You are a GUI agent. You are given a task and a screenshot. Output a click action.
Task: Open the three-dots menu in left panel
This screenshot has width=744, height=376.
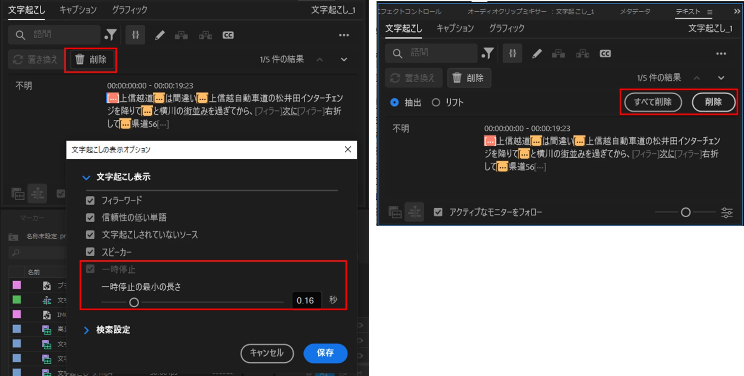pos(344,35)
